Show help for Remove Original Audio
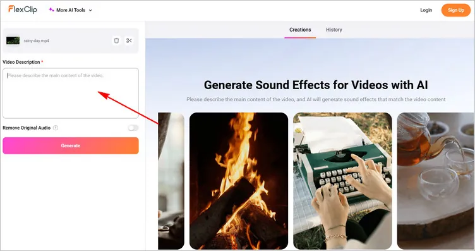 coord(56,128)
